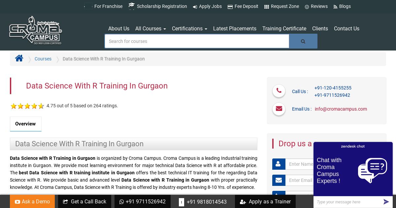Click the Apply Jobs sign-in icon
396x208 pixels.
pos(195,7)
